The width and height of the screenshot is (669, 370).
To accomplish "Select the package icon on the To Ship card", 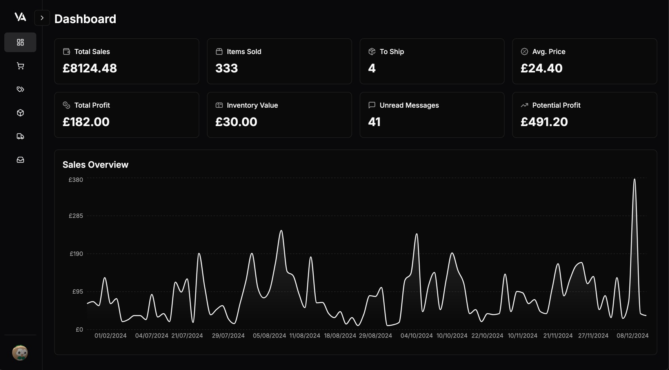I will [371, 51].
